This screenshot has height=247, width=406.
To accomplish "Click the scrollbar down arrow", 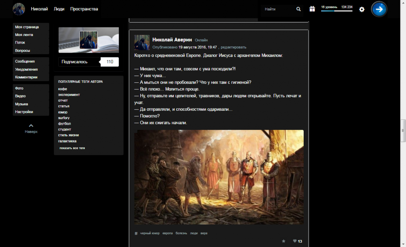I will pyautogui.click(x=403, y=244).
